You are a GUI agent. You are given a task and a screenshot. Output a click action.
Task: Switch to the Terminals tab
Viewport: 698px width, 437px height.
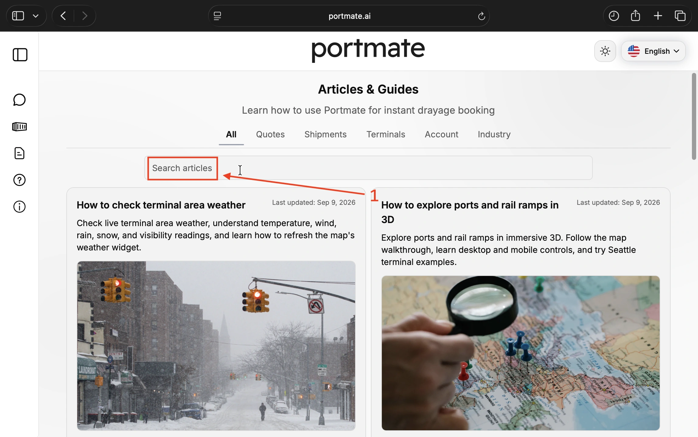pos(386,134)
